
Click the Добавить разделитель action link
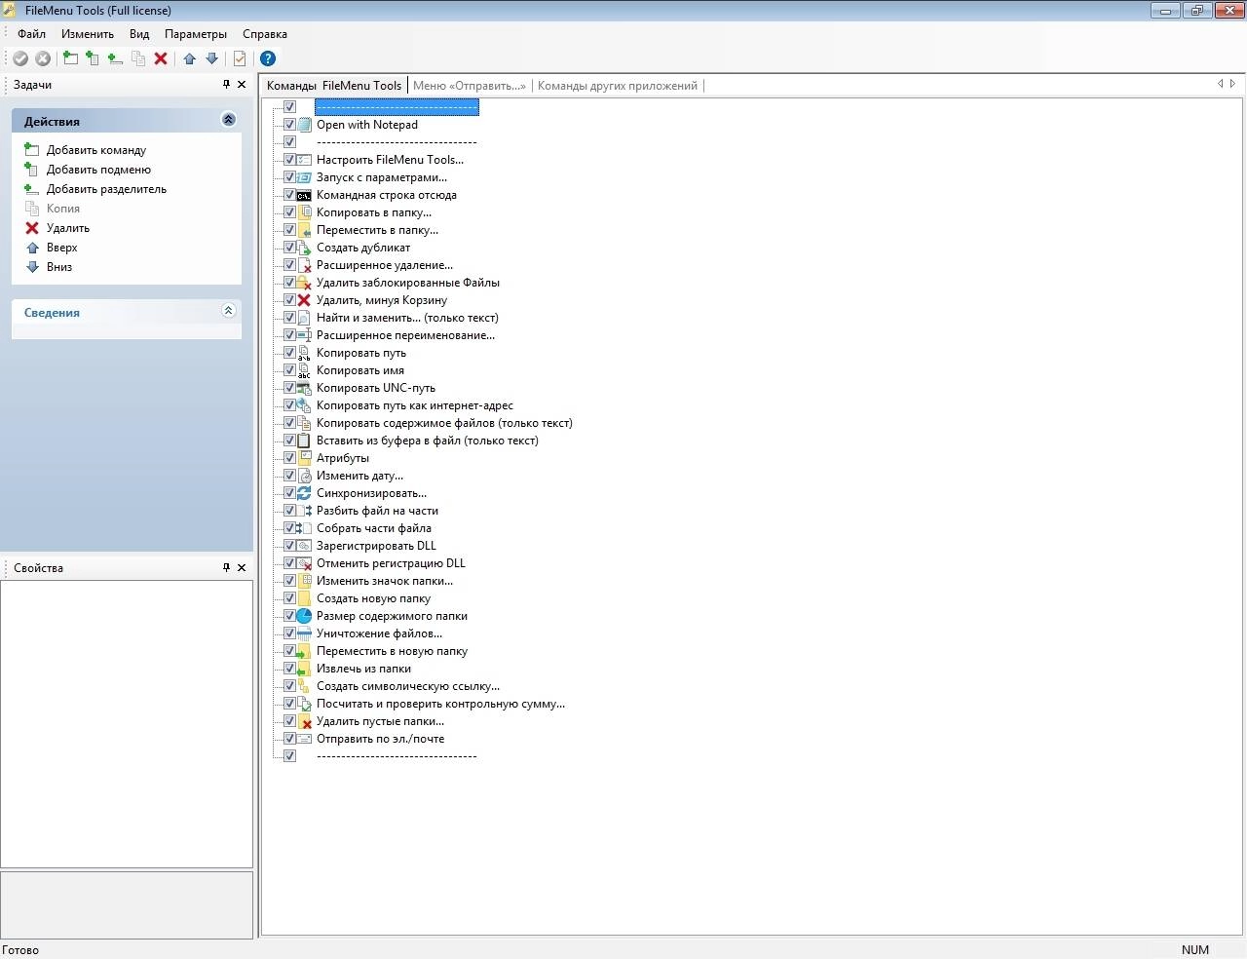[x=106, y=189]
